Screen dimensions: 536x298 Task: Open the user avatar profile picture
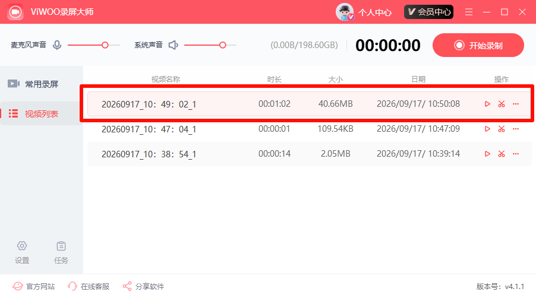click(x=345, y=12)
